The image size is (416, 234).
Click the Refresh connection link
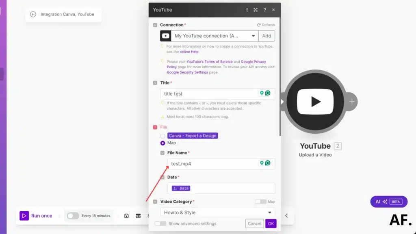click(x=266, y=25)
